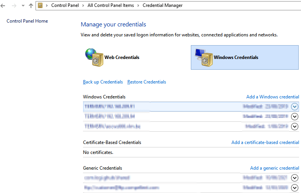Select the first blurred generic credential row

click(x=191, y=178)
